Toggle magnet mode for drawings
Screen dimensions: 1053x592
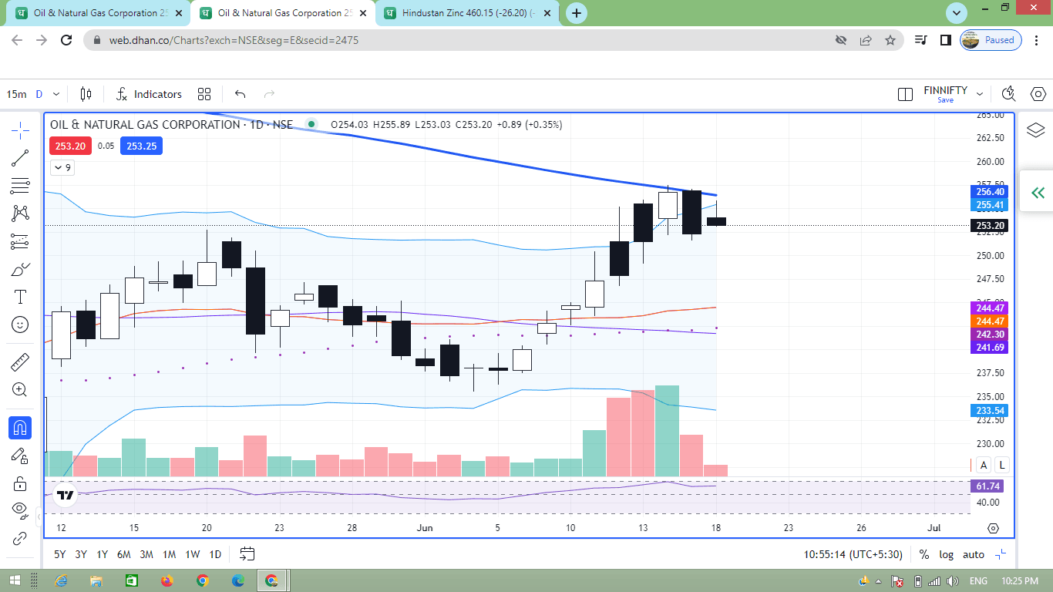(x=20, y=427)
